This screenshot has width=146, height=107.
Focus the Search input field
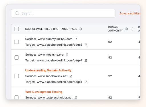[63, 13]
